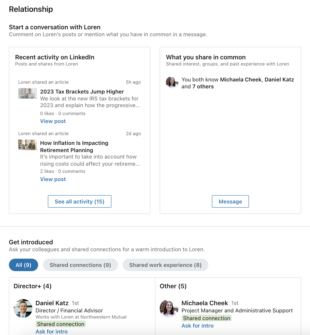The width and height of the screenshot is (310, 335).
Task: Ask Michaela Cheek for an intro
Action: tap(198, 326)
